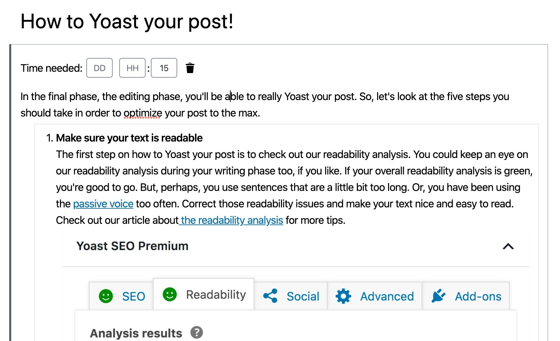
Task: Open the Analysis results help question mark
Action: tap(197, 333)
